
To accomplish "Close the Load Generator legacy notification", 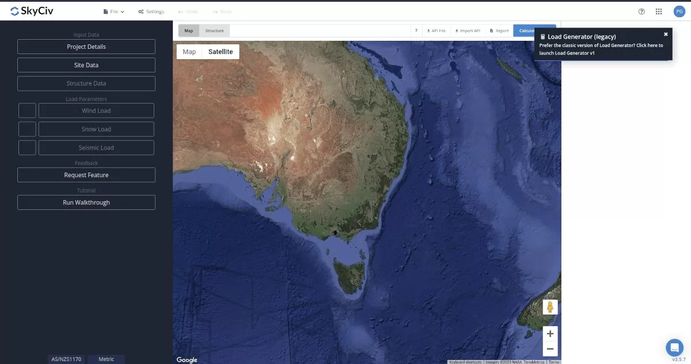I will [666, 35].
